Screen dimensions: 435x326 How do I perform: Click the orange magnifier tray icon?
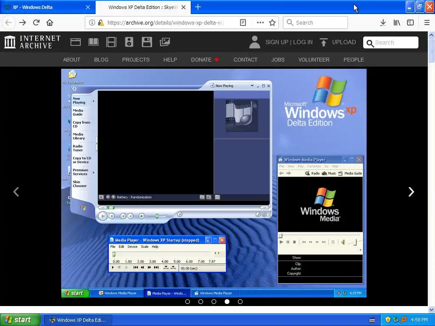pyautogui.click(x=404, y=320)
